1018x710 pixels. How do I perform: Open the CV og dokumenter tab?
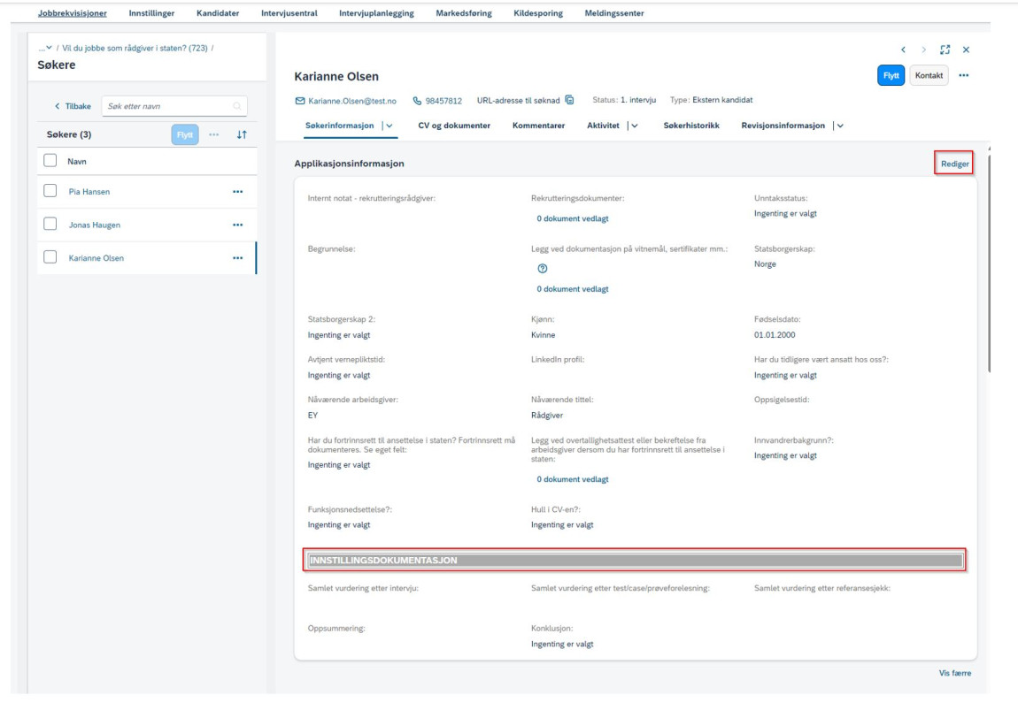point(454,126)
